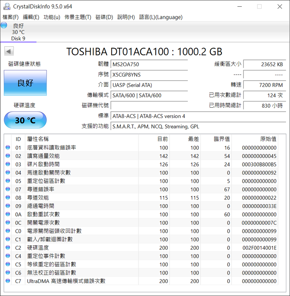Viewport: 290px width, 296px height.
Task: Click the 轉速 value 7200 RPM
Action: pyautogui.click(x=265, y=85)
